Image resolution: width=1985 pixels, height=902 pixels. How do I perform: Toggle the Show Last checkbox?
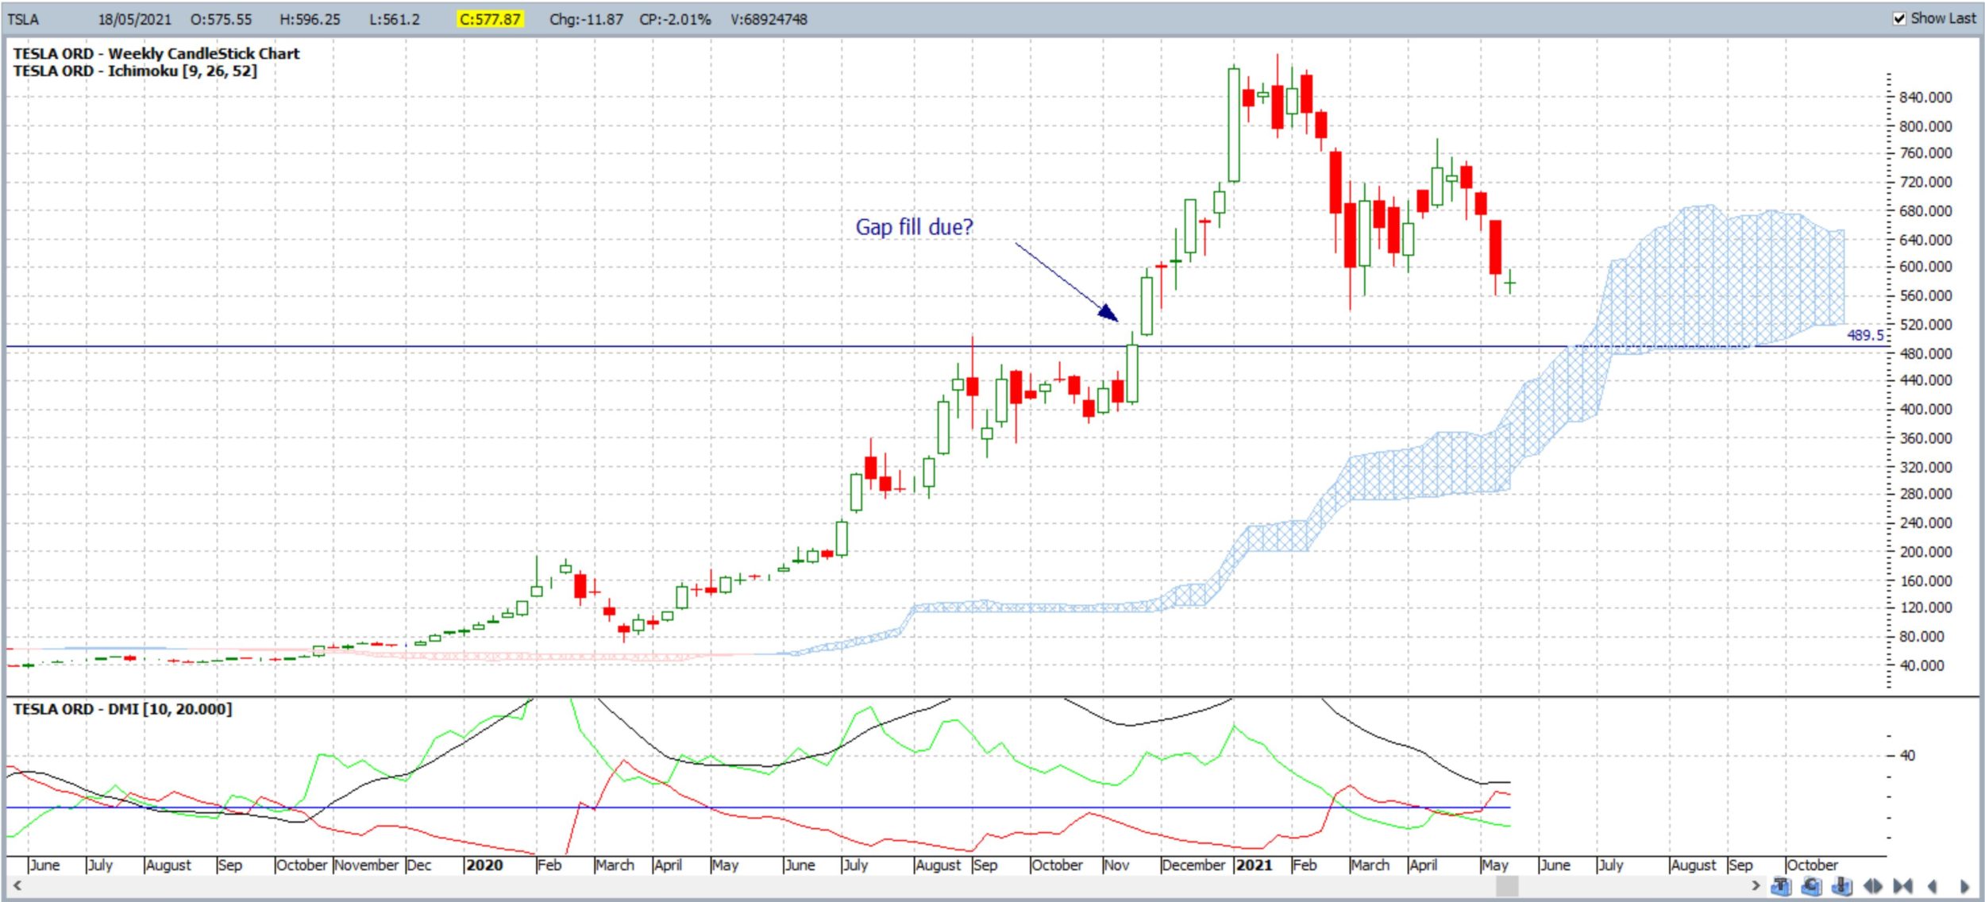coord(1899,18)
